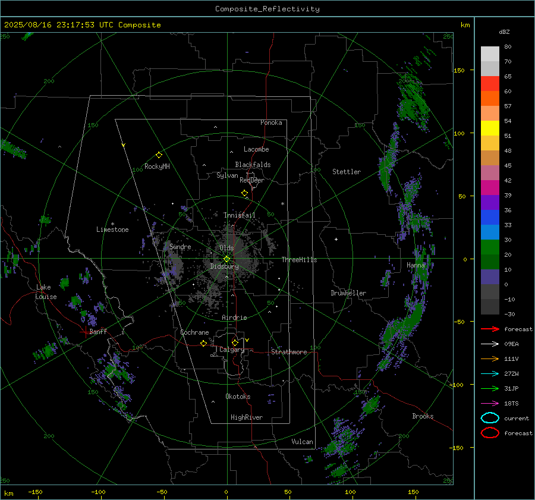Image resolution: width=535 pixels, height=500 pixels.
Task: Click the yellow diamond marker below Cochrane
Action: click(203, 343)
